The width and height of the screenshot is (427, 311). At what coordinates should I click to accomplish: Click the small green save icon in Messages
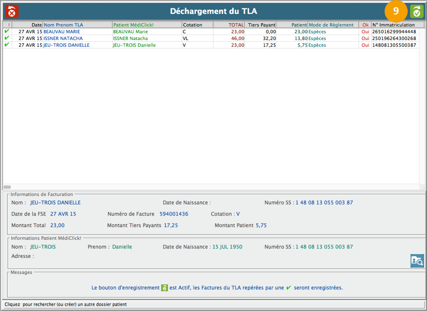(x=164, y=288)
